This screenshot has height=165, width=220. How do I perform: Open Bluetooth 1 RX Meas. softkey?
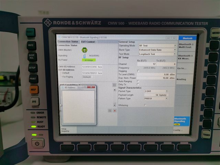coord(186,57)
